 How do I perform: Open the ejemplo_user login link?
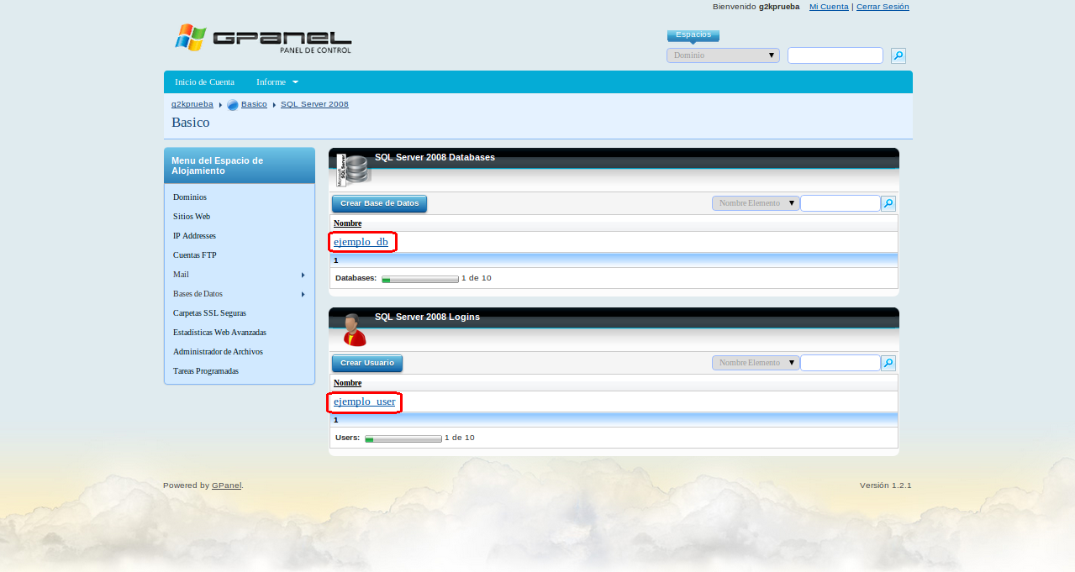point(364,401)
